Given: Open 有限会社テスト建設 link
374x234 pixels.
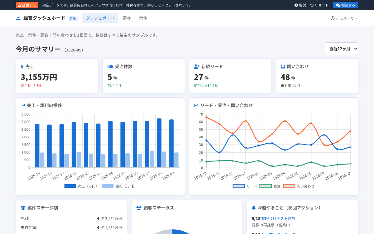Looking at the screenshot, I should [278, 218].
